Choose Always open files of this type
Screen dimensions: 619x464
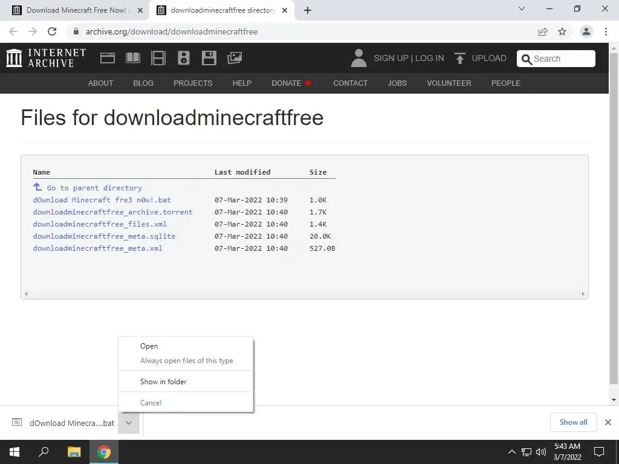pyautogui.click(x=186, y=361)
